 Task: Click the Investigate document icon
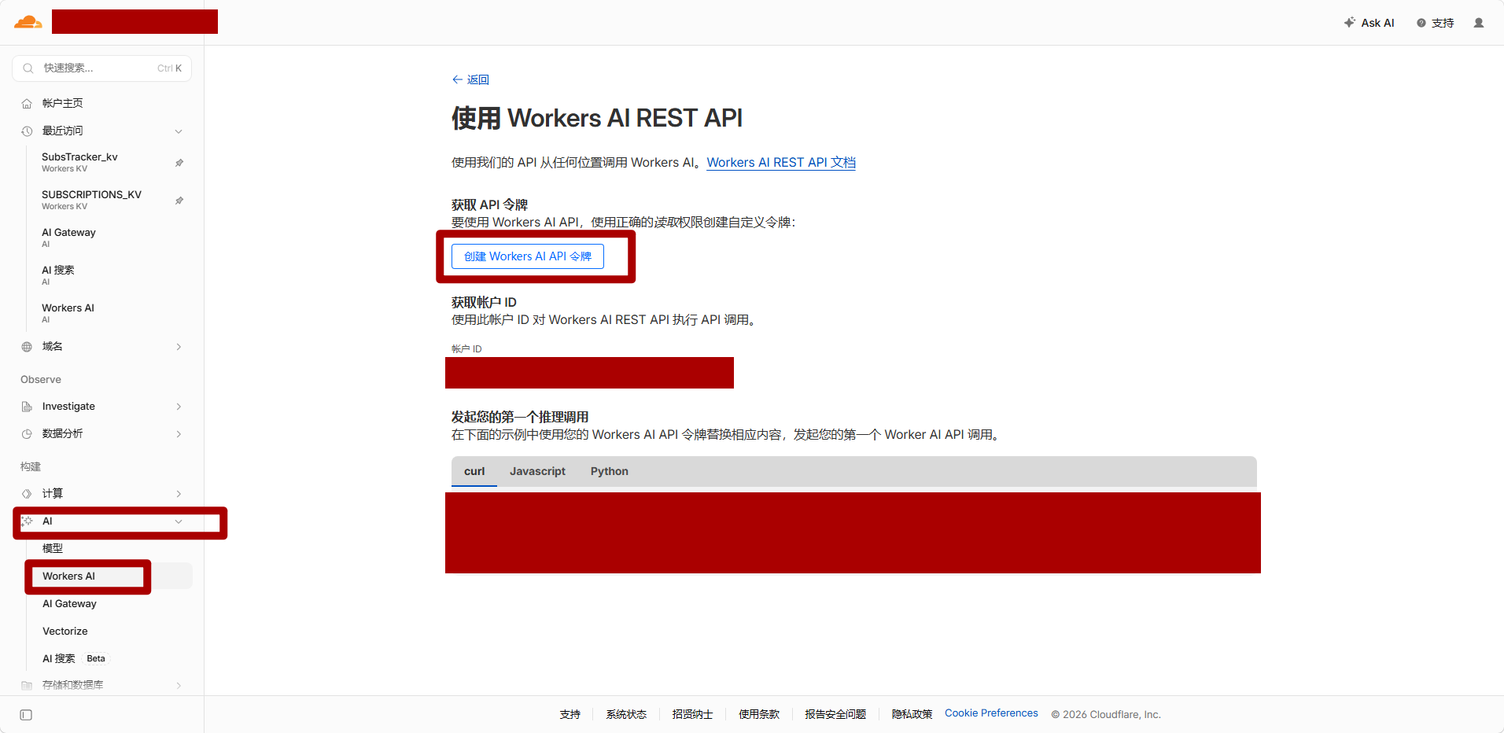[x=27, y=407]
